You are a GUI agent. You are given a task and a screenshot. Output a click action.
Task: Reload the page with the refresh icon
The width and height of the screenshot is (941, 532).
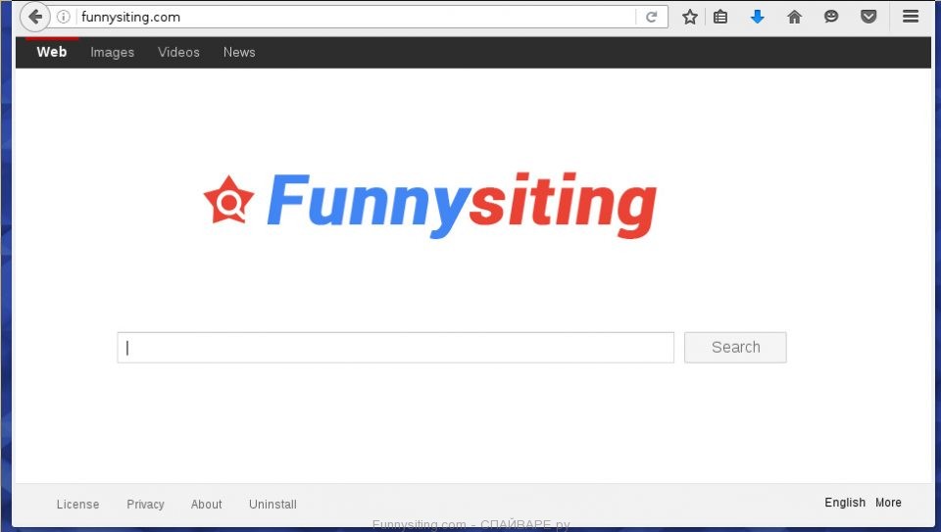coord(651,17)
